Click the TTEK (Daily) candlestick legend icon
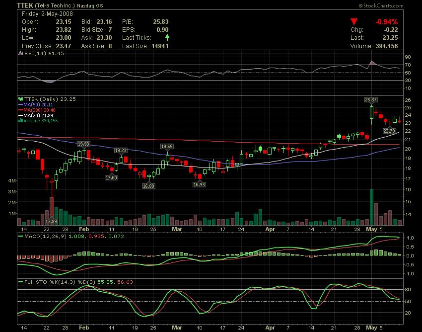 [20, 99]
